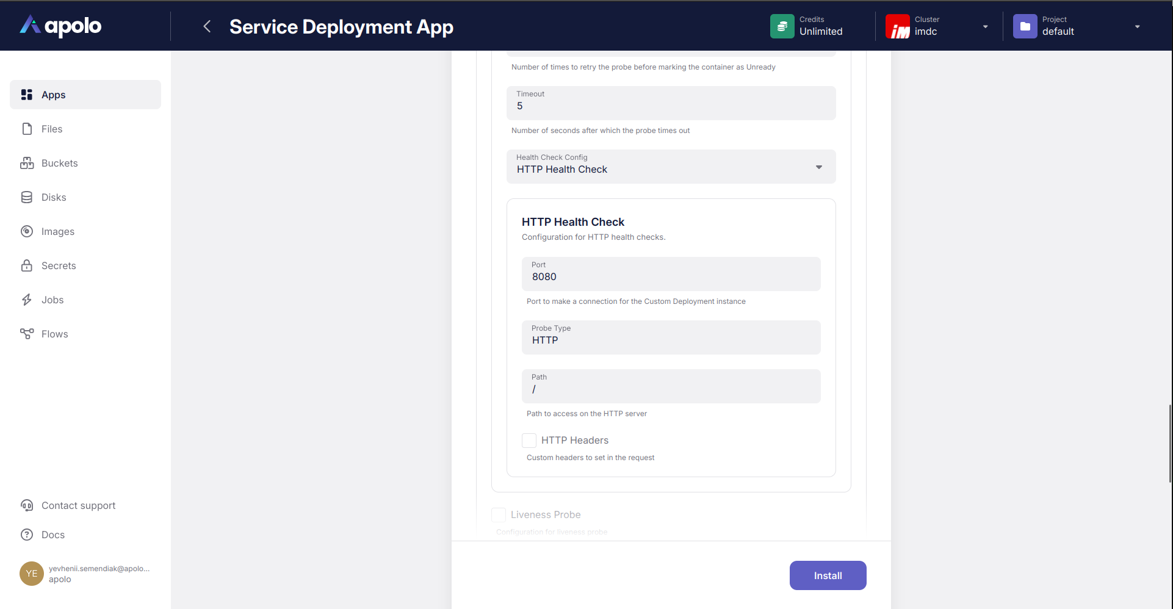Image resolution: width=1173 pixels, height=609 pixels.
Task: Go back using the left chevron arrow
Action: [x=207, y=26]
